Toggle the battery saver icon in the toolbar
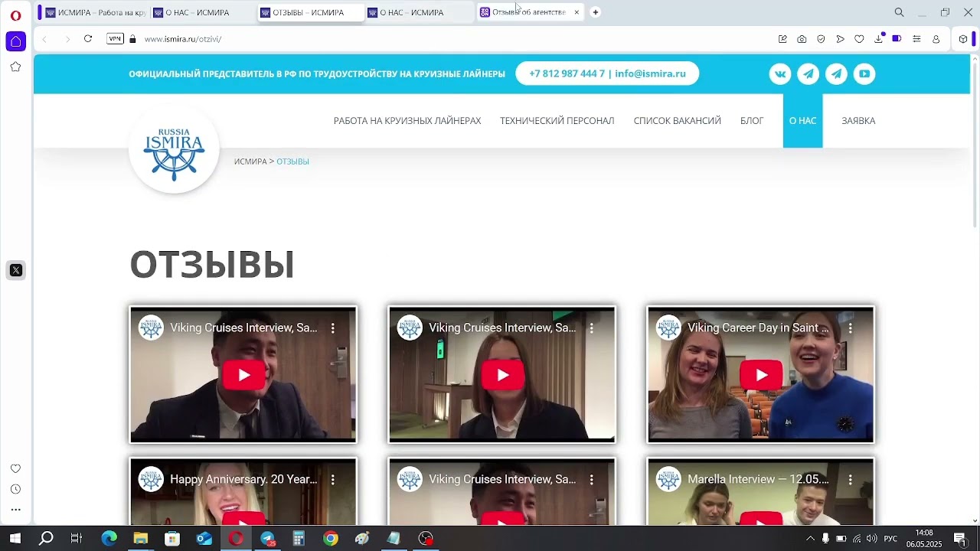 (x=897, y=39)
